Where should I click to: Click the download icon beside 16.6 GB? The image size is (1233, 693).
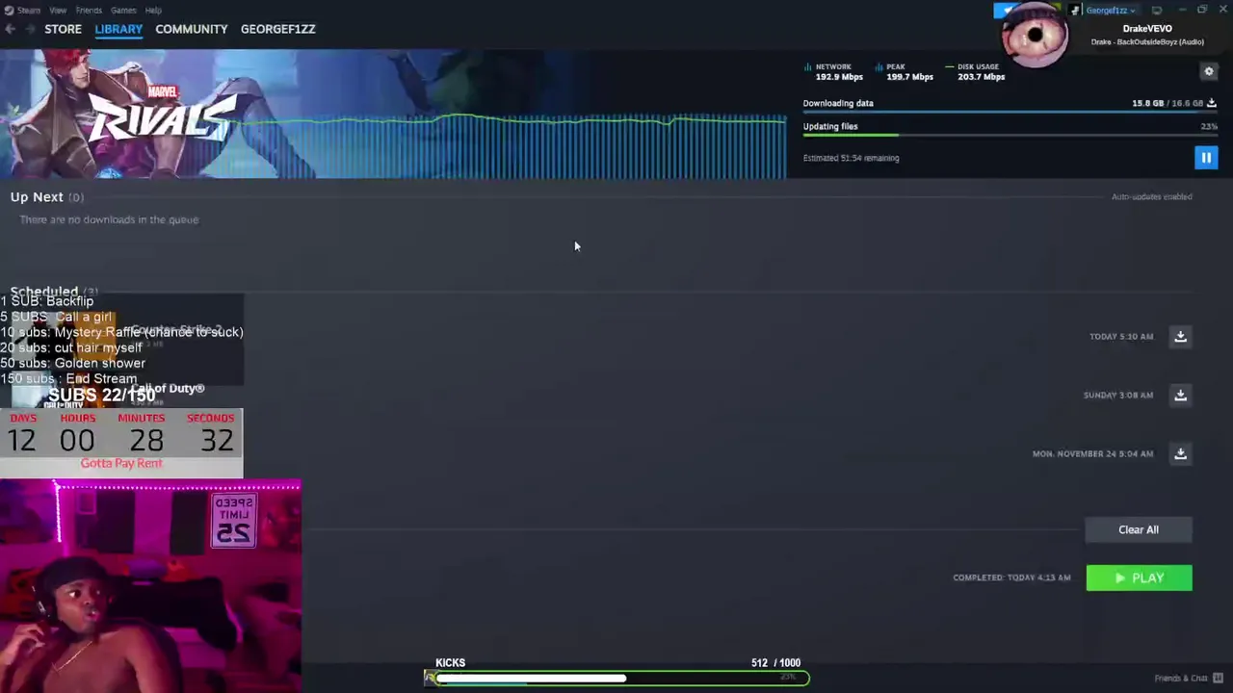click(1212, 103)
